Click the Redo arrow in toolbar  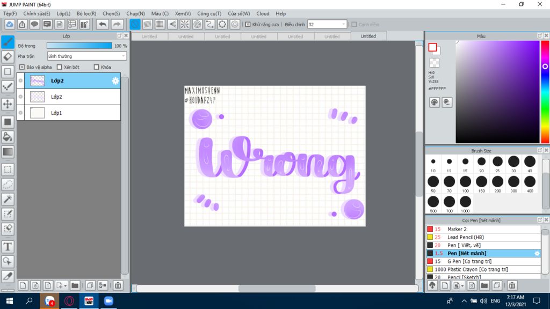117,24
